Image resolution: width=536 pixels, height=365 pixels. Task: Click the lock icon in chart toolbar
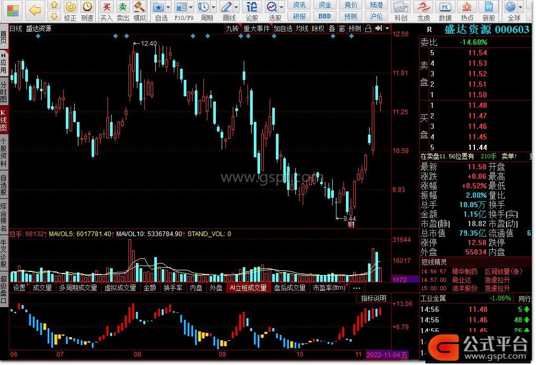pos(368,29)
